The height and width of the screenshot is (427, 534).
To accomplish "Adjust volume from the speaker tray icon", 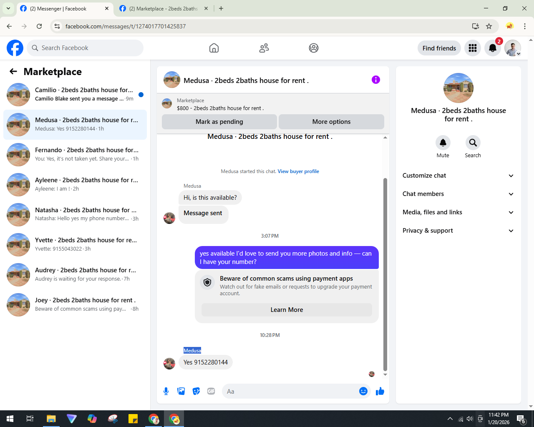I will [x=470, y=419].
